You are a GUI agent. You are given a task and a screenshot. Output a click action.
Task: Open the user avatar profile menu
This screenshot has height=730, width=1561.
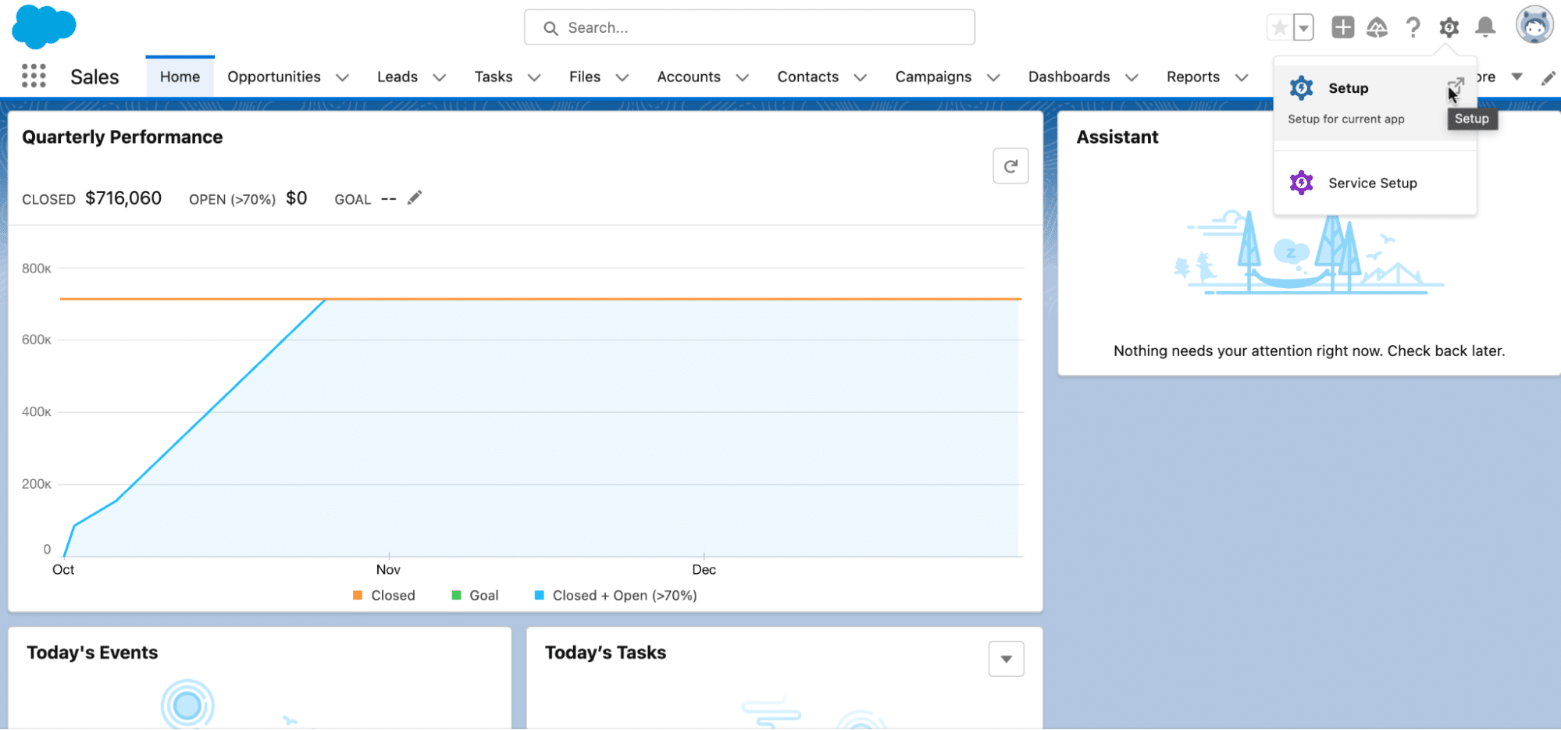1534,26
